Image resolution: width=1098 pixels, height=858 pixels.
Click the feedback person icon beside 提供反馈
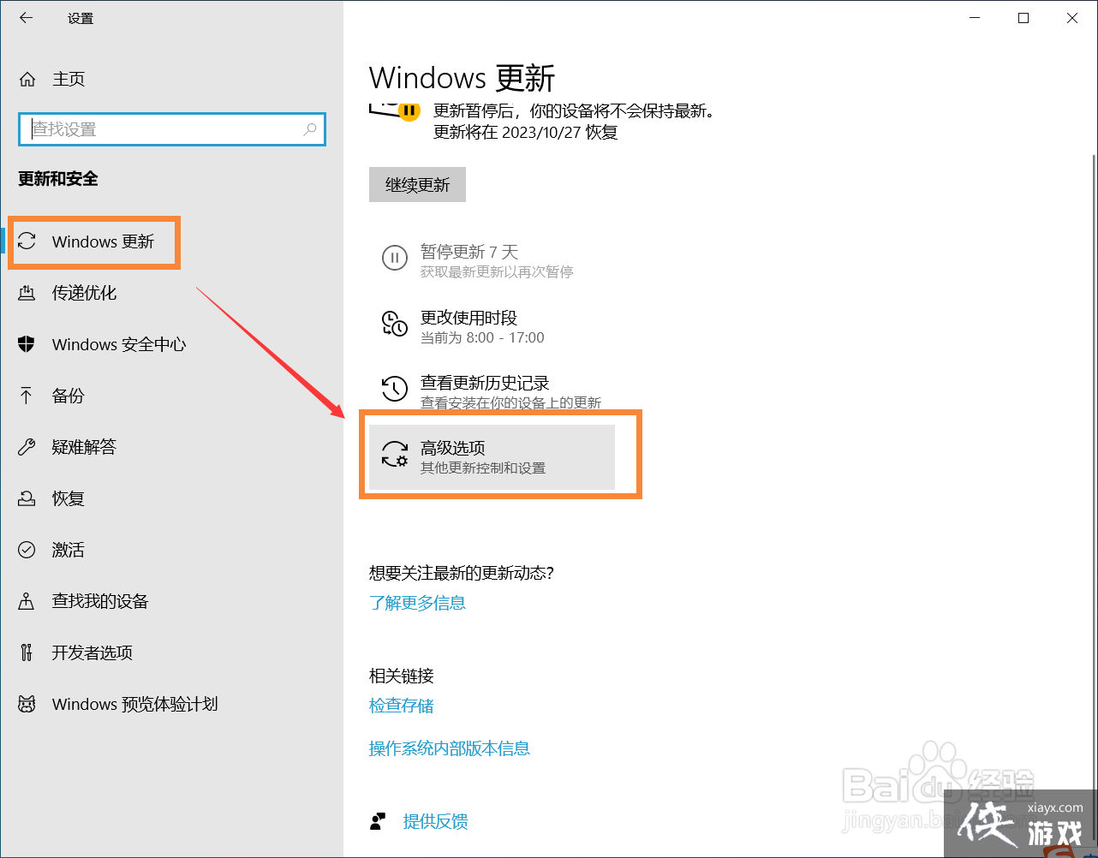[x=378, y=822]
